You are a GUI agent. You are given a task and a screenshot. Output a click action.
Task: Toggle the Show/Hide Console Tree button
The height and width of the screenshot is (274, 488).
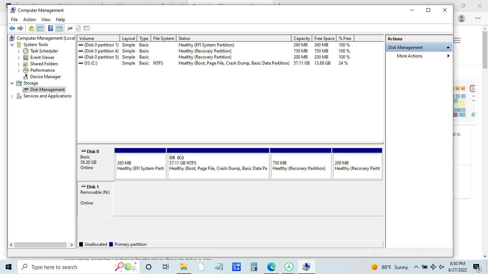(x=40, y=29)
